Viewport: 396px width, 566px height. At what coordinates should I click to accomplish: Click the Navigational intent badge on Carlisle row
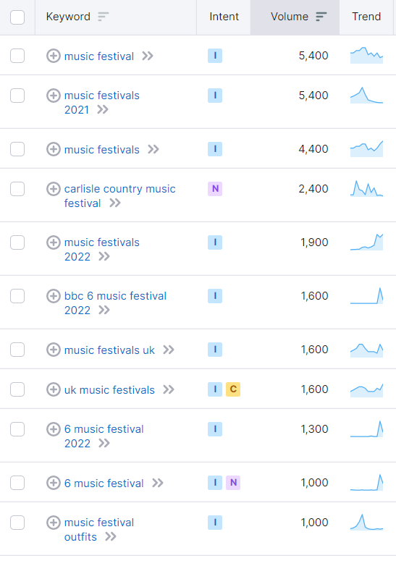(215, 189)
